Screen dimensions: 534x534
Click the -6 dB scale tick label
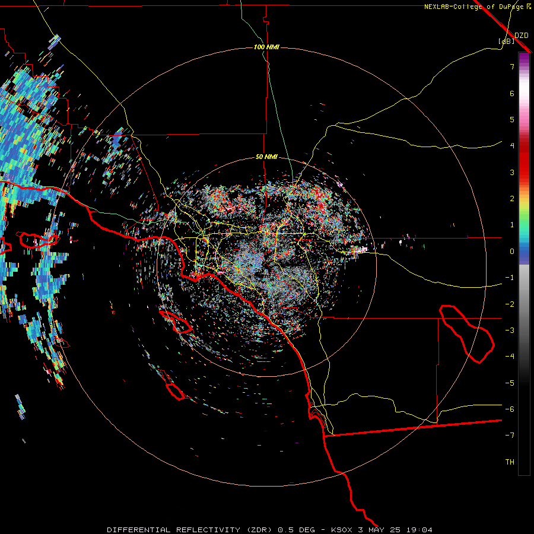click(x=510, y=409)
